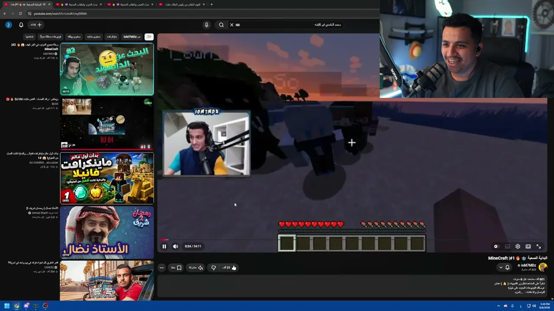554x311 pixels.
Task: Dislike the video
Action: pos(213,268)
